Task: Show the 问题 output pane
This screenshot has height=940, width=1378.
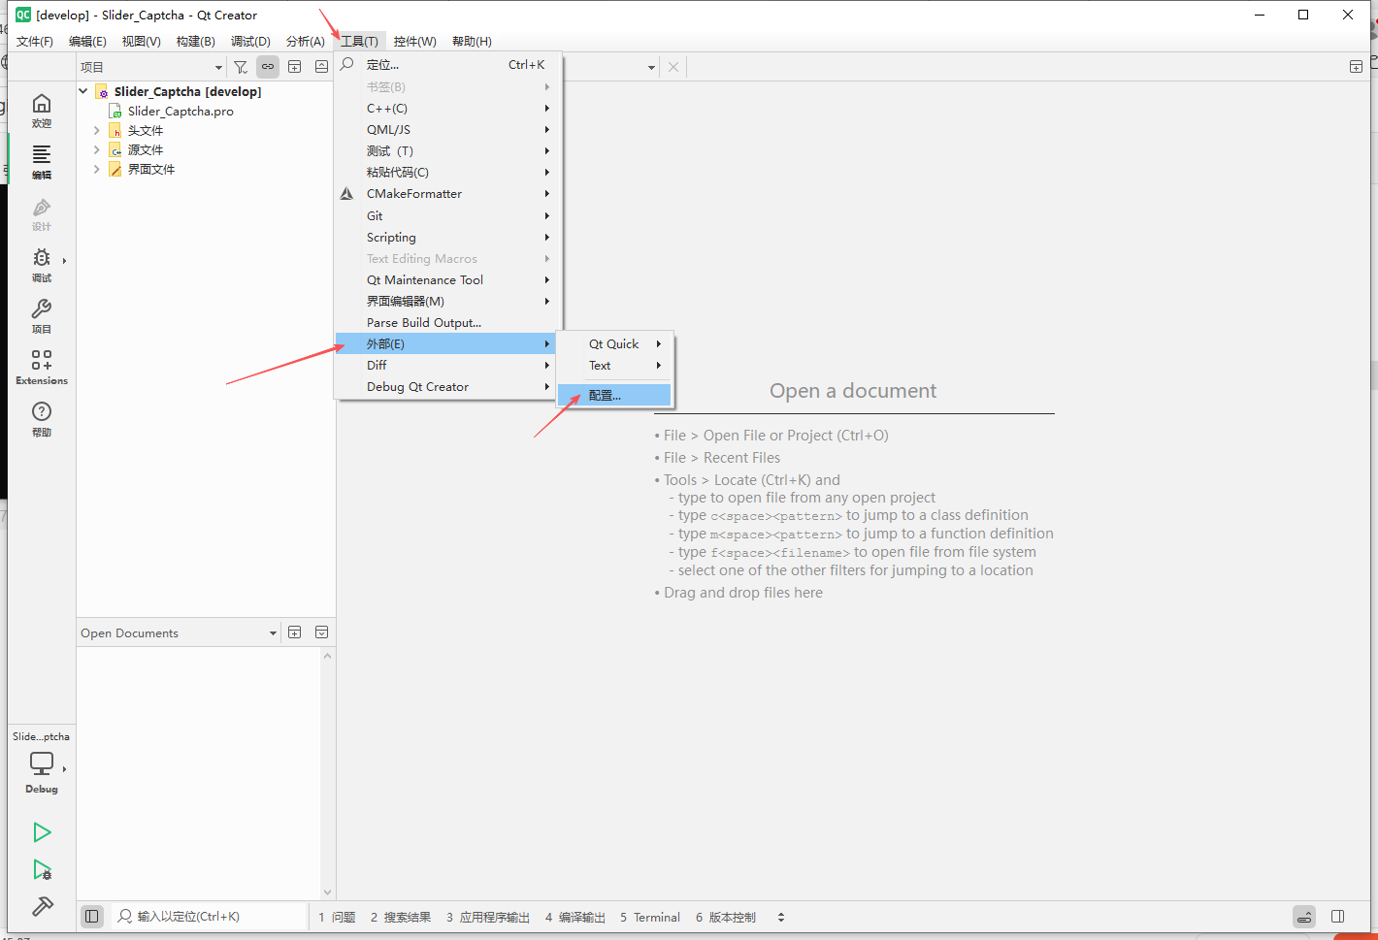Action: (x=337, y=917)
